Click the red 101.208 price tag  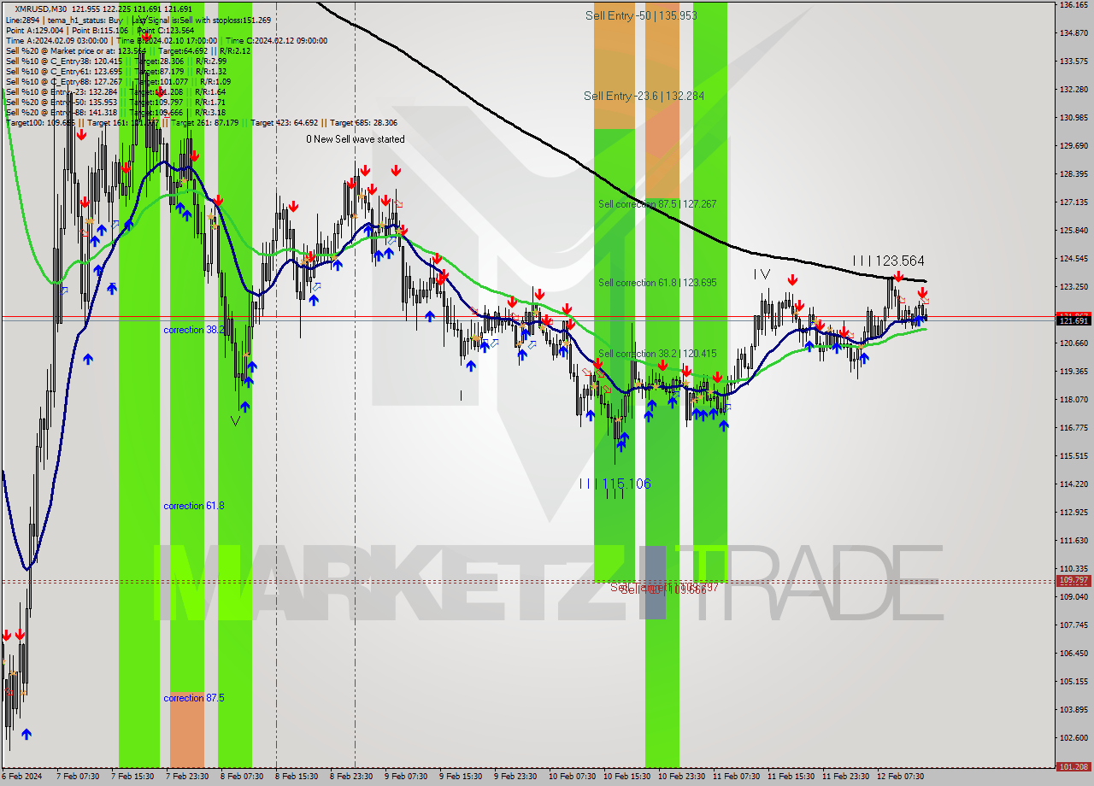click(1074, 766)
